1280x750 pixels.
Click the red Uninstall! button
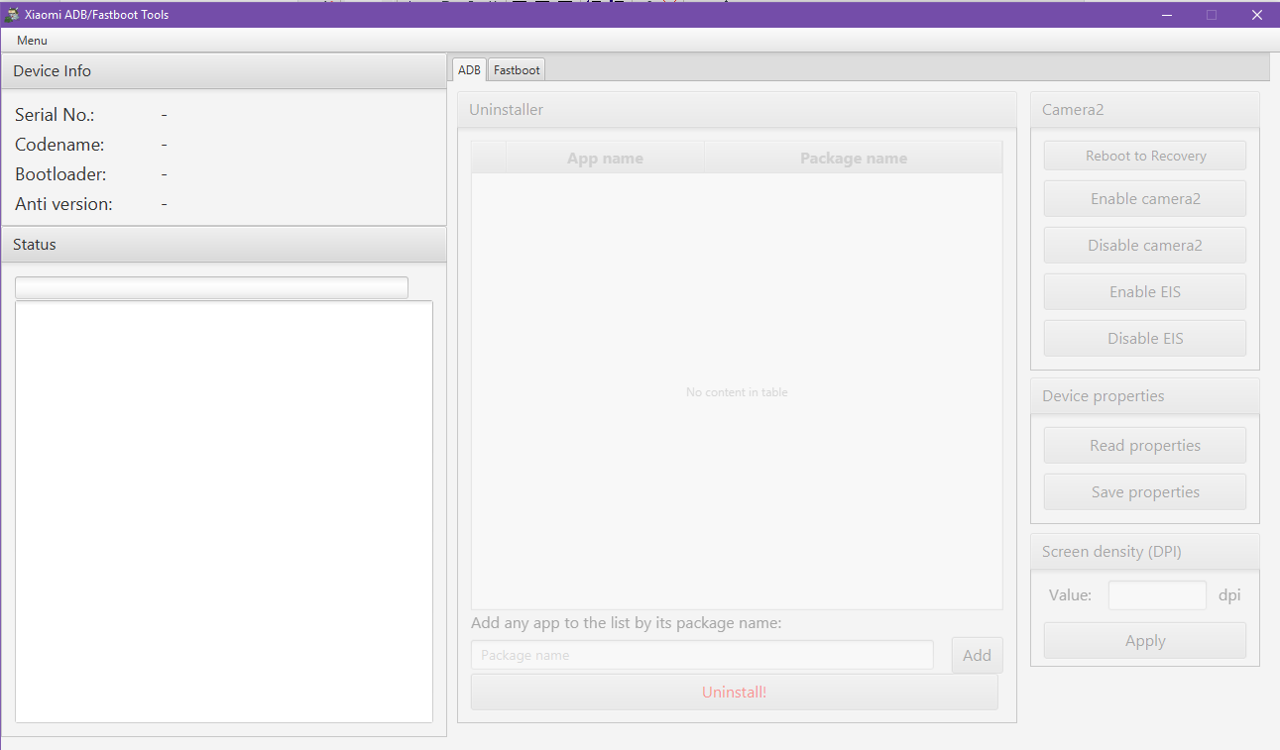click(x=734, y=693)
